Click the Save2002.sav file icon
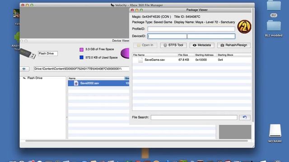The width and height of the screenshot is (289, 162). point(76,83)
